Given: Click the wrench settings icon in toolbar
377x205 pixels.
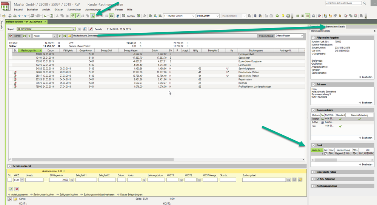Looking at the screenshot, I should pos(78,16).
